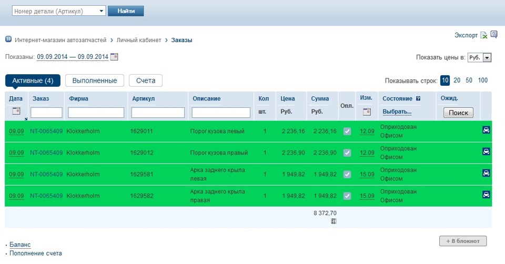Open the Выбрать... status filter

pyautogui.click(x=397, y=111)
